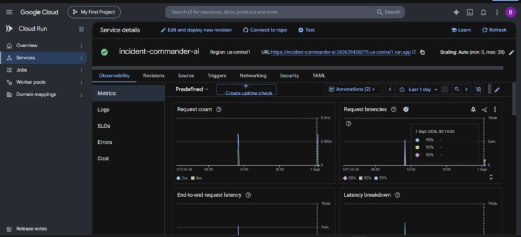Open the header more options menu
This screenshot has height=237, width=521.
coord(497,12)
